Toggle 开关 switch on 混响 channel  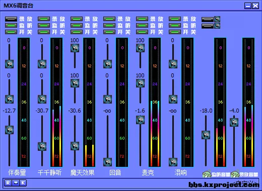175,32
